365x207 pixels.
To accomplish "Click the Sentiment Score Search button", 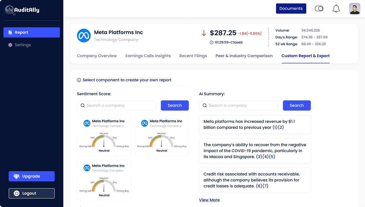I will (175, 105).
